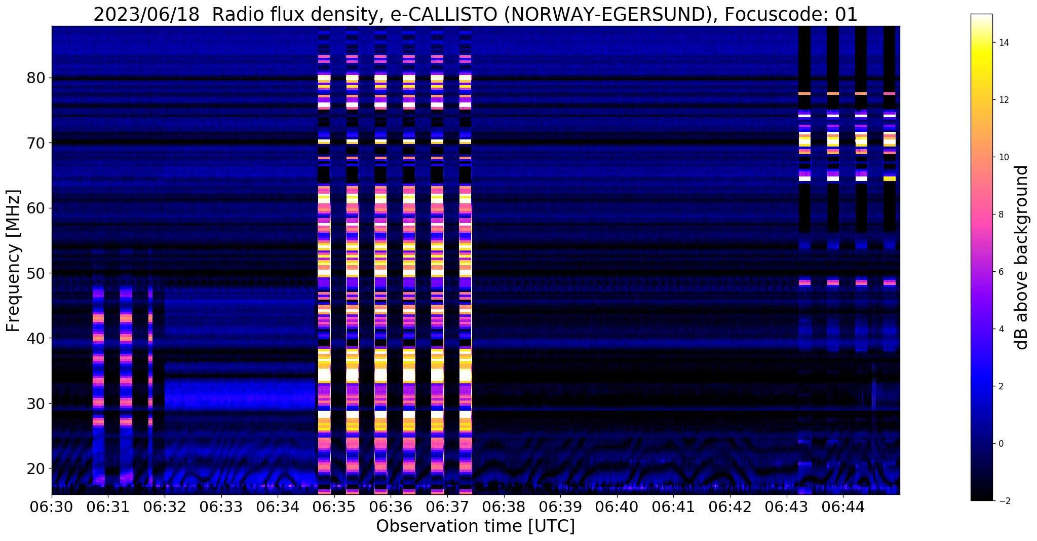Click the black bottom end of the colorbar
Image resolution: width=1037 pixels, height=541 pixels.
click(981, 496)
